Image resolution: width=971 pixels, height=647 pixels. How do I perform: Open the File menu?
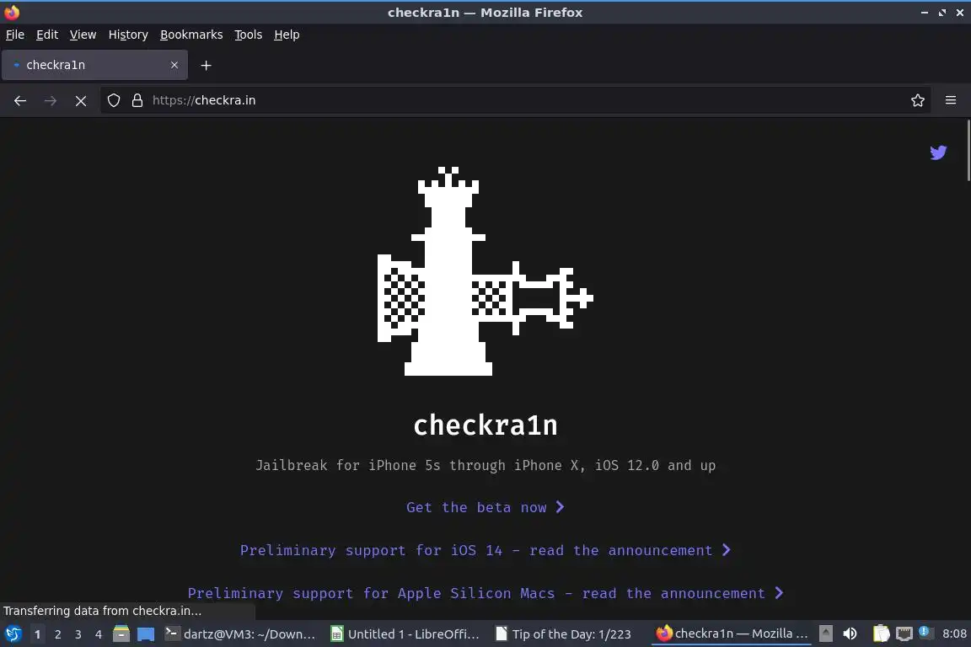pos(15,35)
